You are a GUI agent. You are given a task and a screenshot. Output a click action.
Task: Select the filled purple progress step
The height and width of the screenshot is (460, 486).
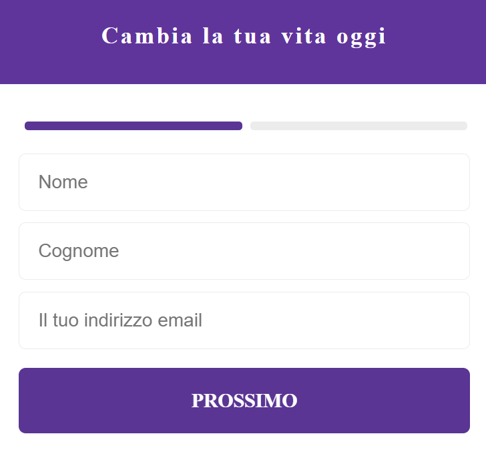[134, 126]
